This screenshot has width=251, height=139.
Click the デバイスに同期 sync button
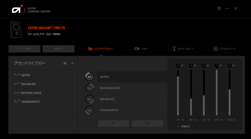(24, 49)
